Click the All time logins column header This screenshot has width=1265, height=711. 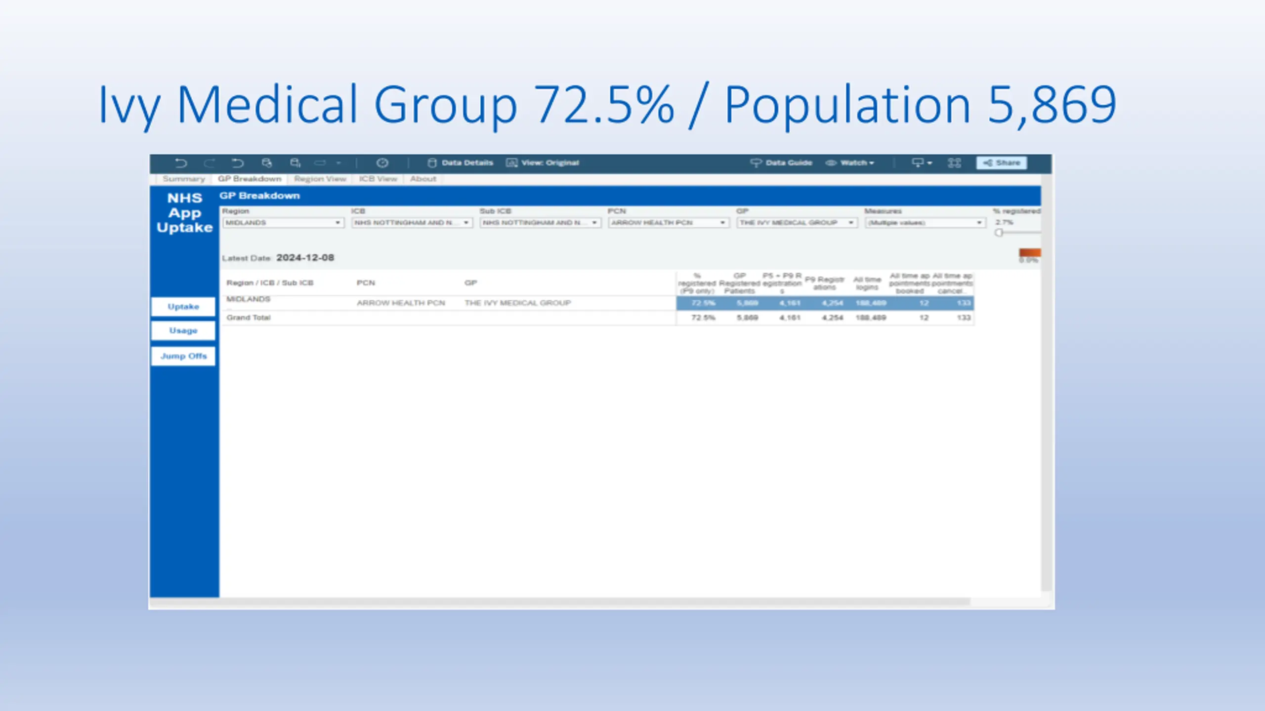tap(867, 283)
